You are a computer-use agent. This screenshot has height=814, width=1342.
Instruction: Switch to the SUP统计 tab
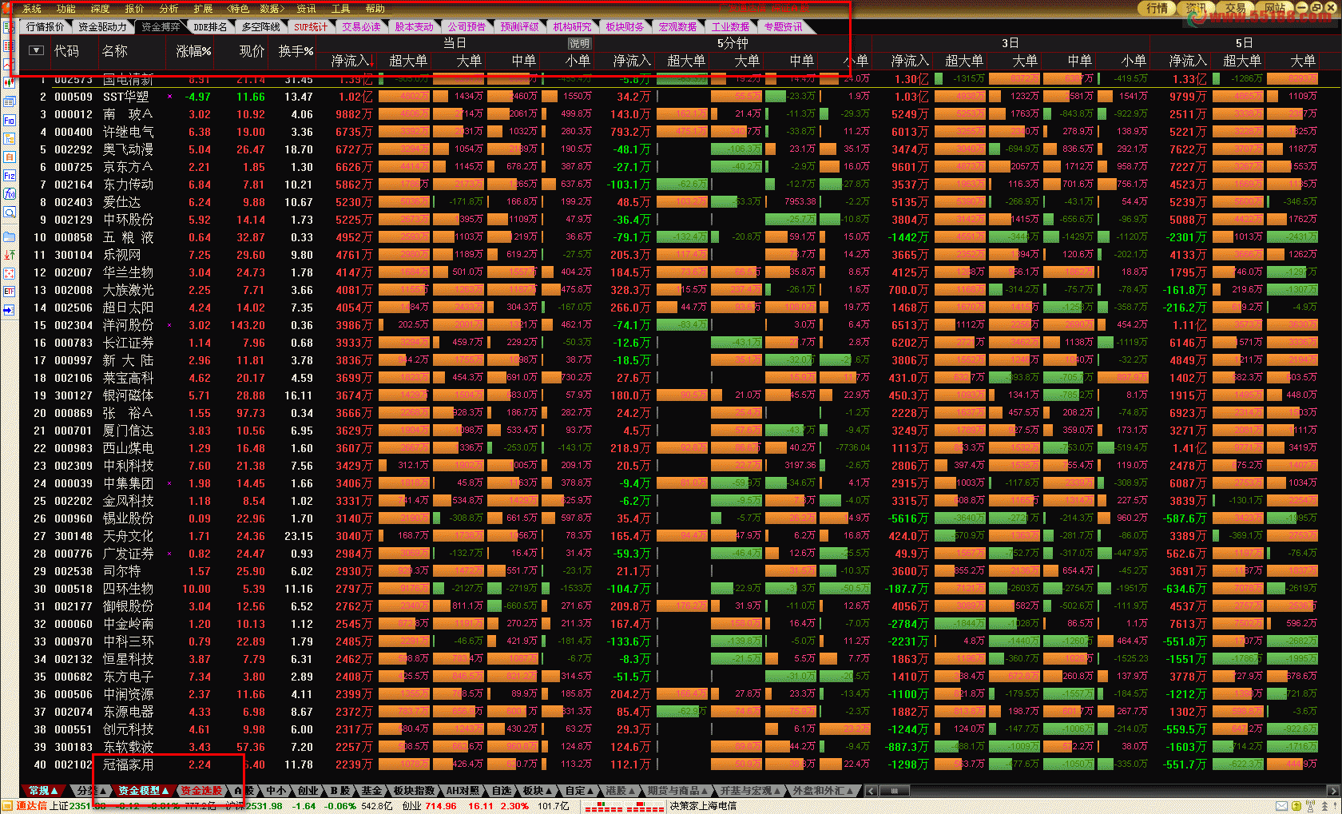click(x=311, y=26)
